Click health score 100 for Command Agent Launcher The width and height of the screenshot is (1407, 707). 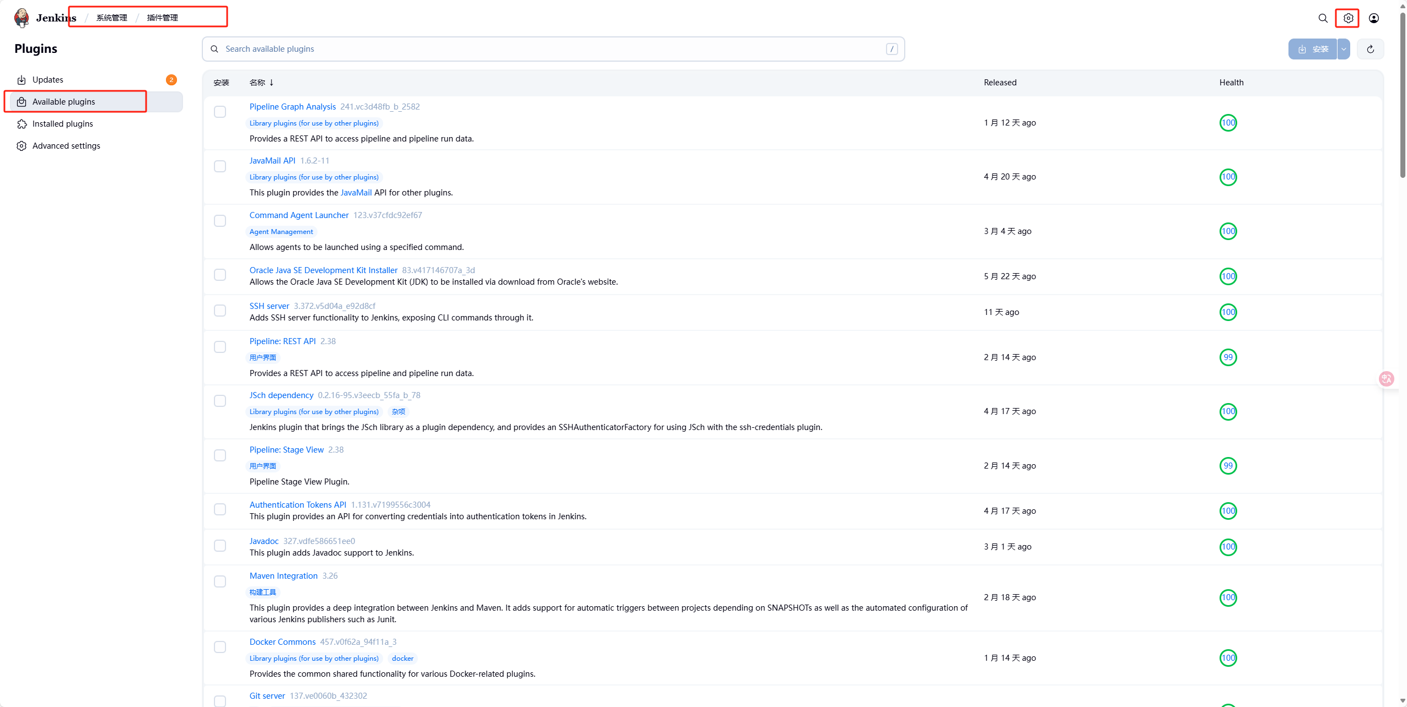click(x=1228, y=231)
